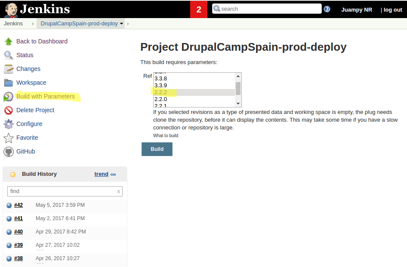Screen dimensions: 407x267
Task: Open the red notification badge showing 2
Action: tap(199, 9)
